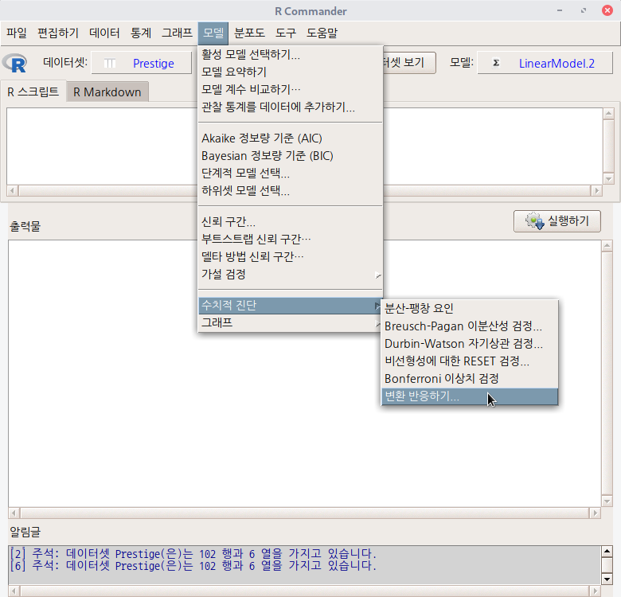Viewport: 621px width, 597px height.
Task: Expand the 그래프 submenu in 모델 menu
Action: pyautogui.click(x=291, y=322)
